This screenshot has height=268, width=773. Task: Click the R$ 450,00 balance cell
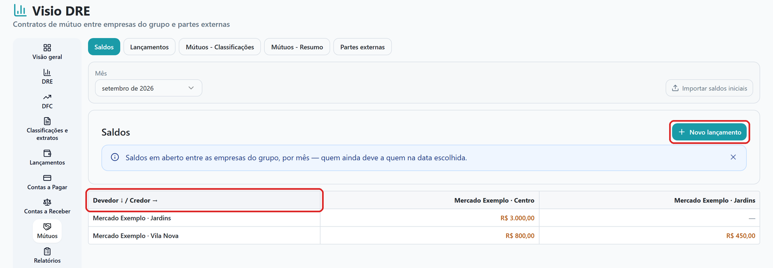click(x=649, y=236)
